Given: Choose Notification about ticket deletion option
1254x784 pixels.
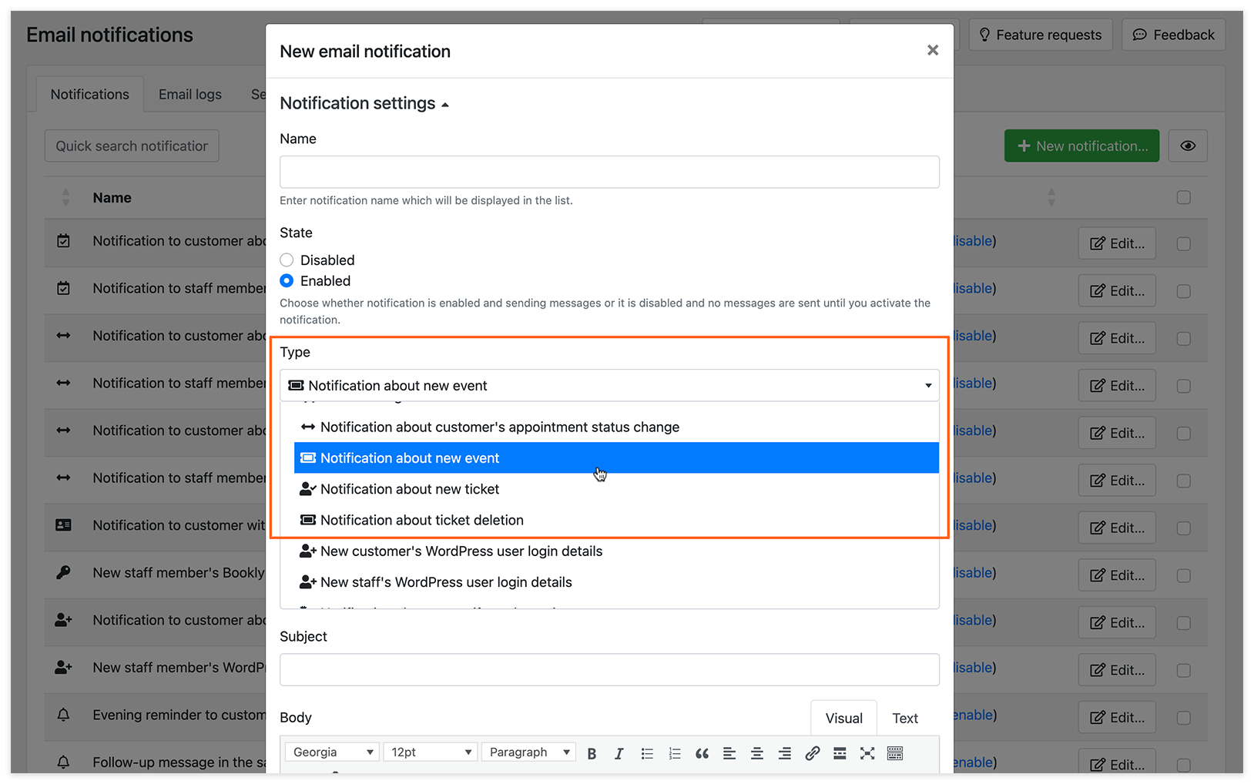Looking at the screenshot, I should pos(616,520).
